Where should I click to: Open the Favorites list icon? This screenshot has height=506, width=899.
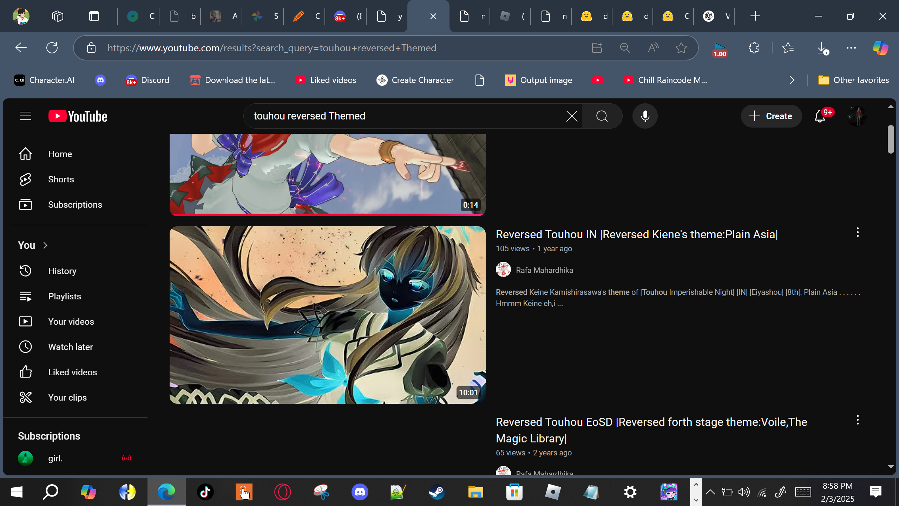point(788,48)
